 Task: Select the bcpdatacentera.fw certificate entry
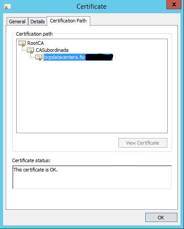(78, 57)
